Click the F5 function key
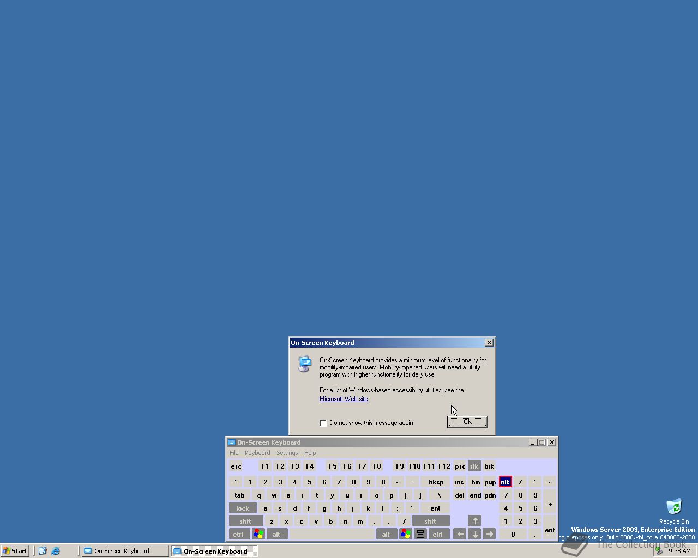 point(333,466)
